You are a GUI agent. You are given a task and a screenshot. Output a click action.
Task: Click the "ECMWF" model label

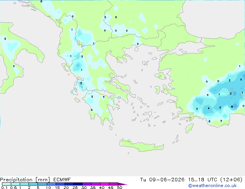[x=62, y=180]
